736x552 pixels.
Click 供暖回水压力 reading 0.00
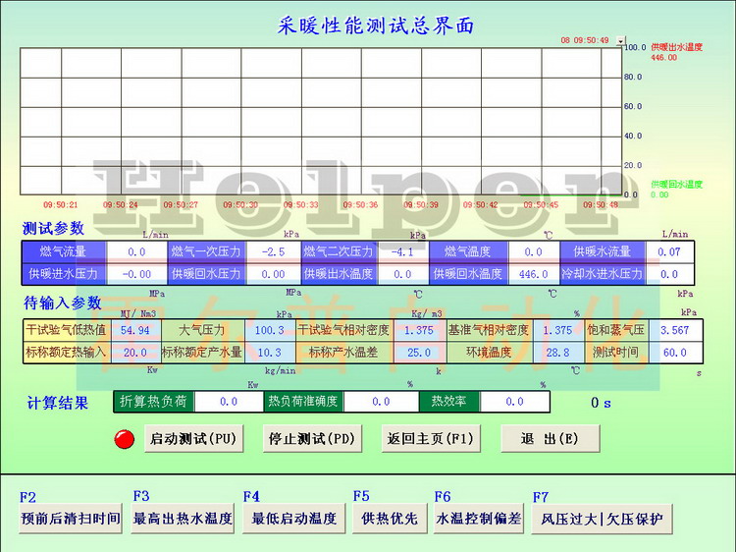click(273, 274)
